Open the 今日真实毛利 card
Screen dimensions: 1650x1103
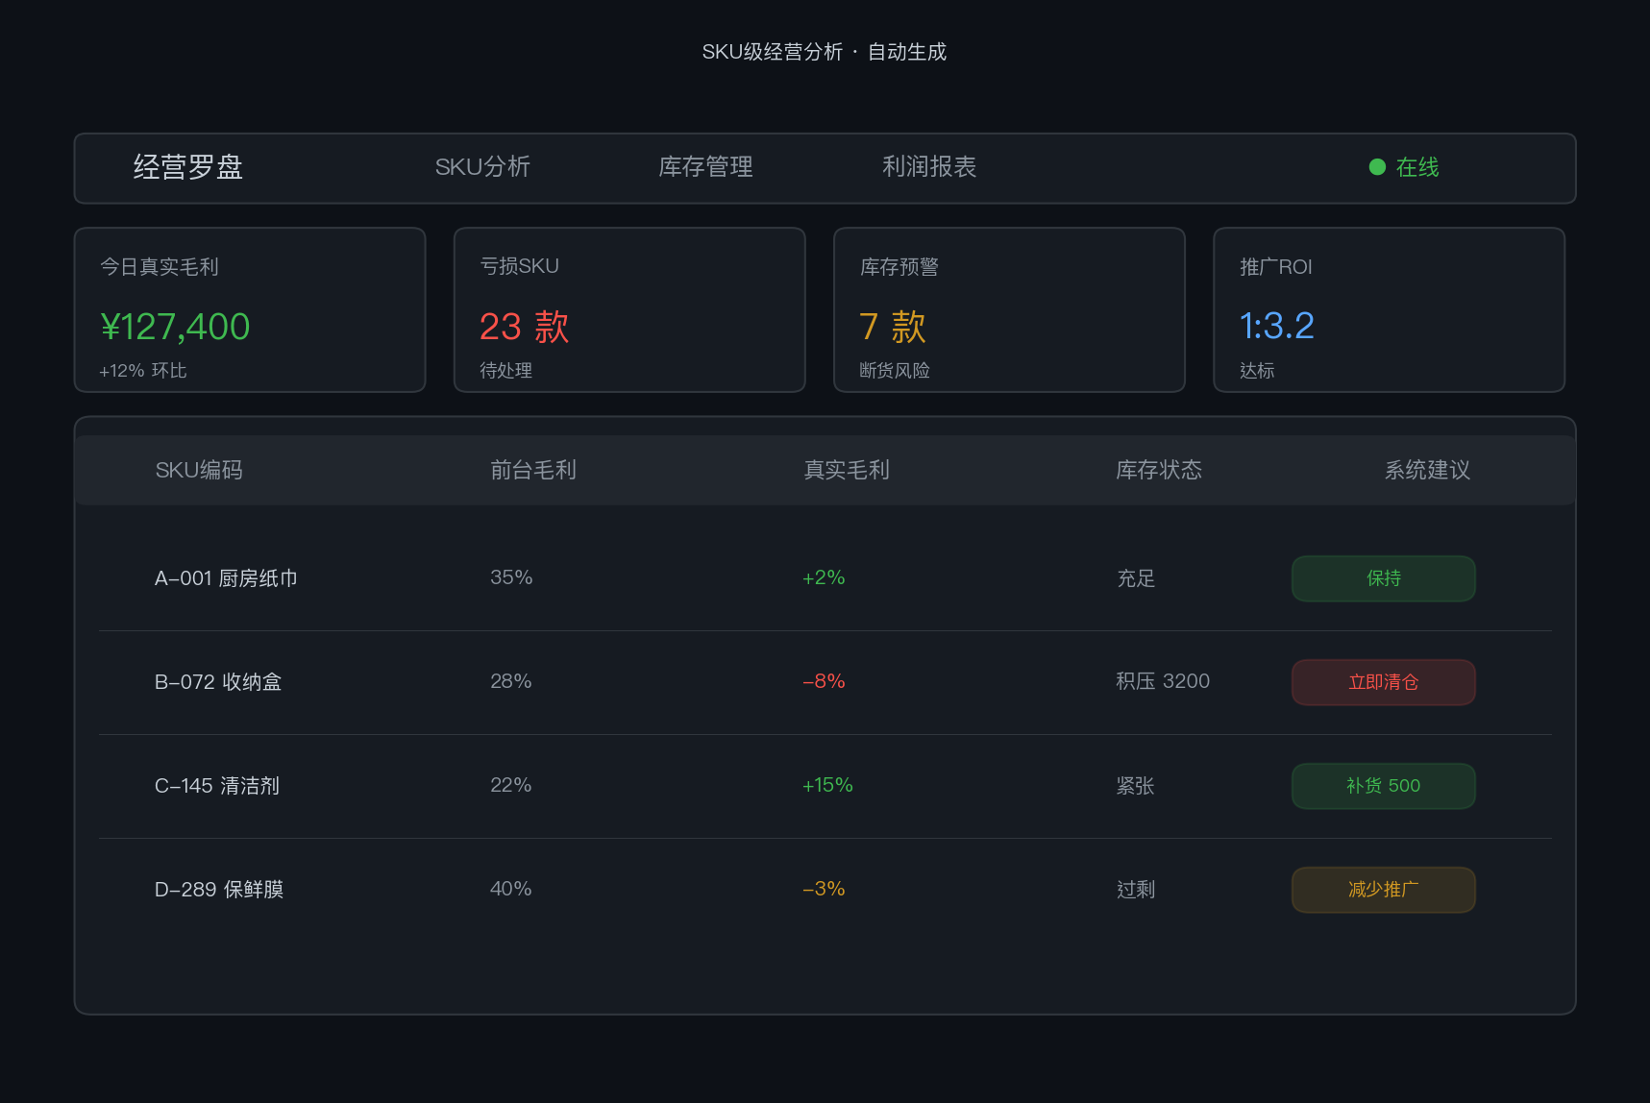point(250,309)
